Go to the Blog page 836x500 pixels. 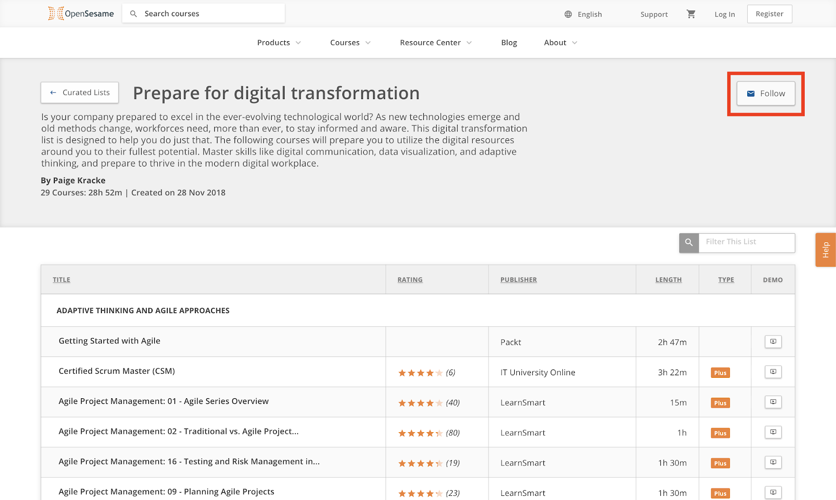click(509, 43)
